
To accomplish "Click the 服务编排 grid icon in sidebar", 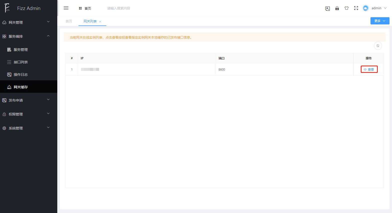I will pos(4,36).
